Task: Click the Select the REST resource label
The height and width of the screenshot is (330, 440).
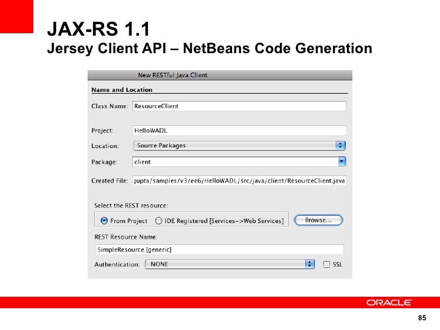Action: (x=131, y=205)
